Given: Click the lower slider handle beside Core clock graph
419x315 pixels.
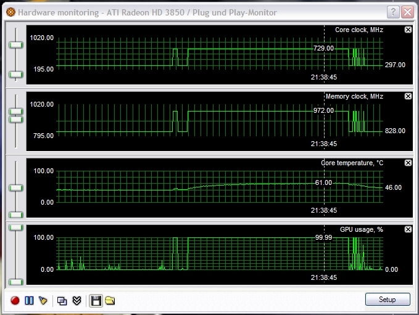Looking at the screenshot, I should coord(16,75).
